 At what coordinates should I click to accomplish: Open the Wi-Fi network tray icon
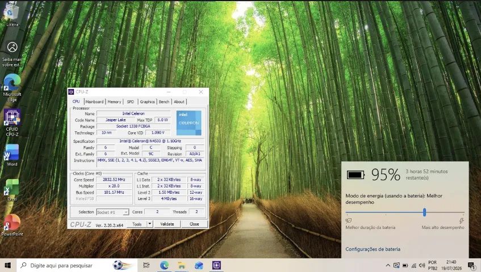[x=414, y=265]
